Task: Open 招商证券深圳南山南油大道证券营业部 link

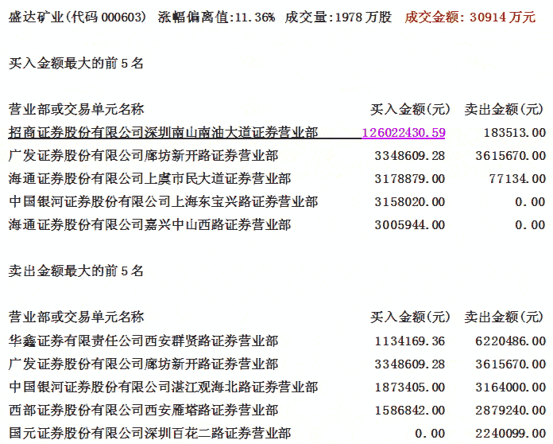Action: pos(164,132)
